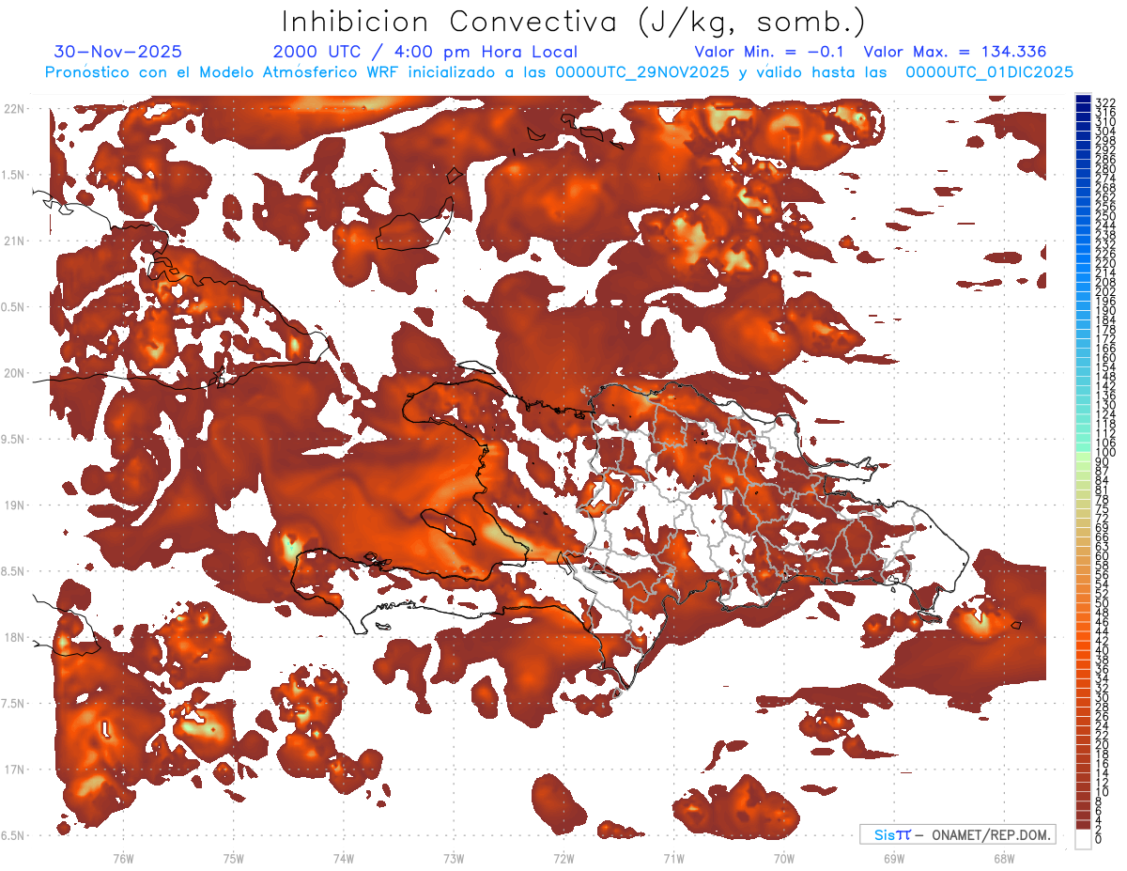The image size is (1127, 871).
Task: Click the mint green colorbar swatch beside 100
Action: pos(1084,445)
